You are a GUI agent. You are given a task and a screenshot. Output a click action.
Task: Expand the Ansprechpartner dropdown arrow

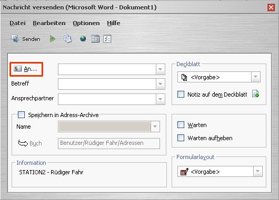[161, 99]
